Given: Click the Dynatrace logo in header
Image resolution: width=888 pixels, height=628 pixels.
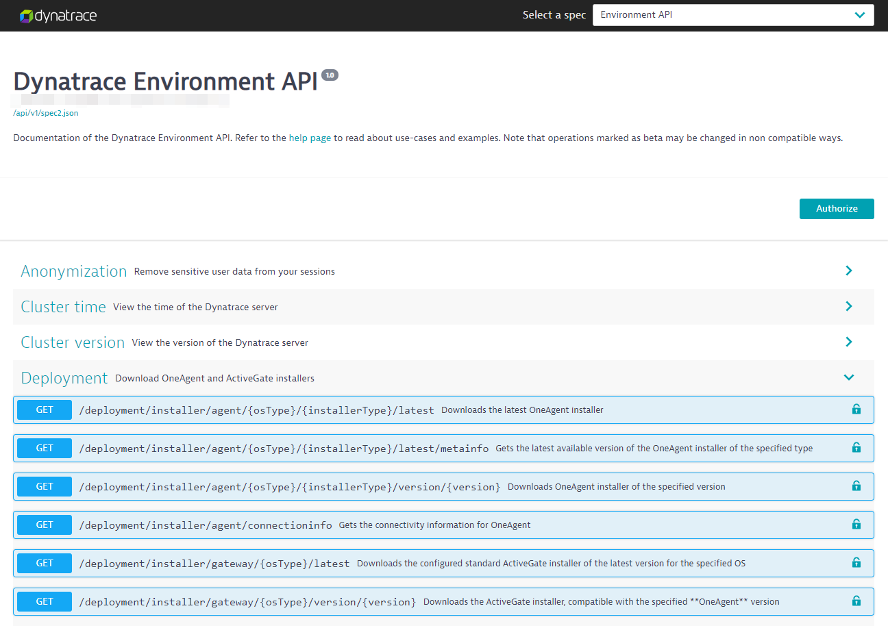Looking at the screenshot, I should (x=58, y=15).
